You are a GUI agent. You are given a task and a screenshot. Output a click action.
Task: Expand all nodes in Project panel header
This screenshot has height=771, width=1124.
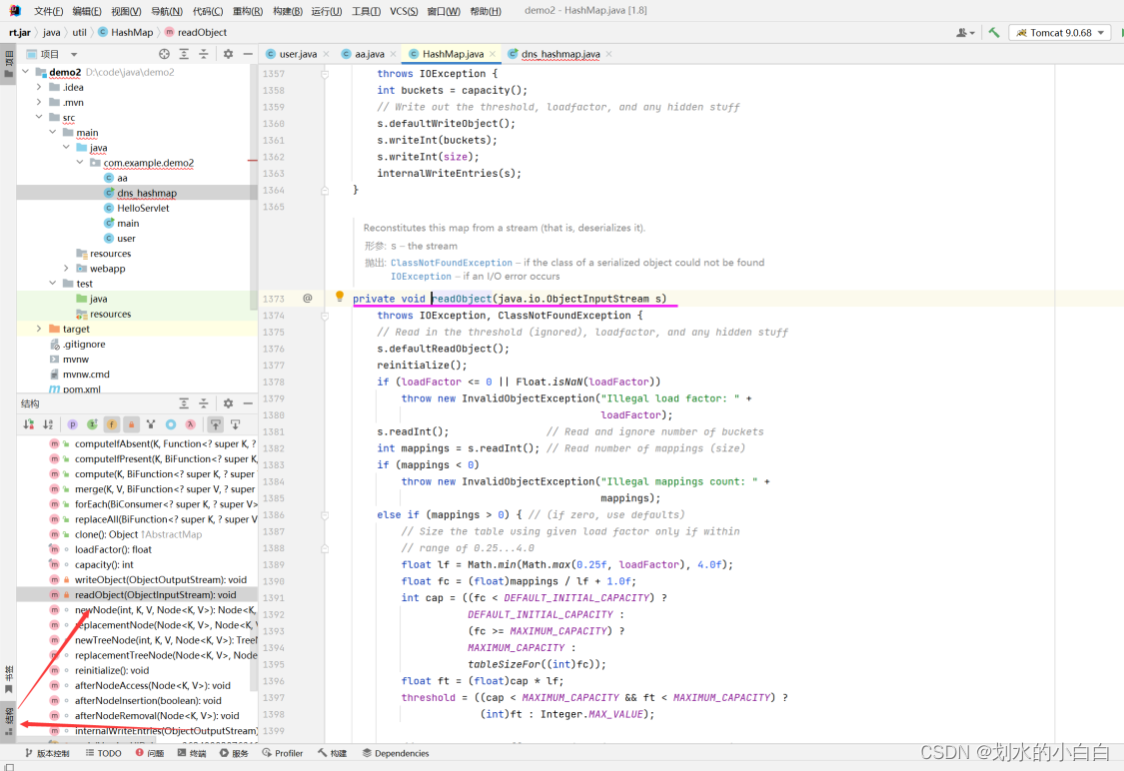point(184,54)
